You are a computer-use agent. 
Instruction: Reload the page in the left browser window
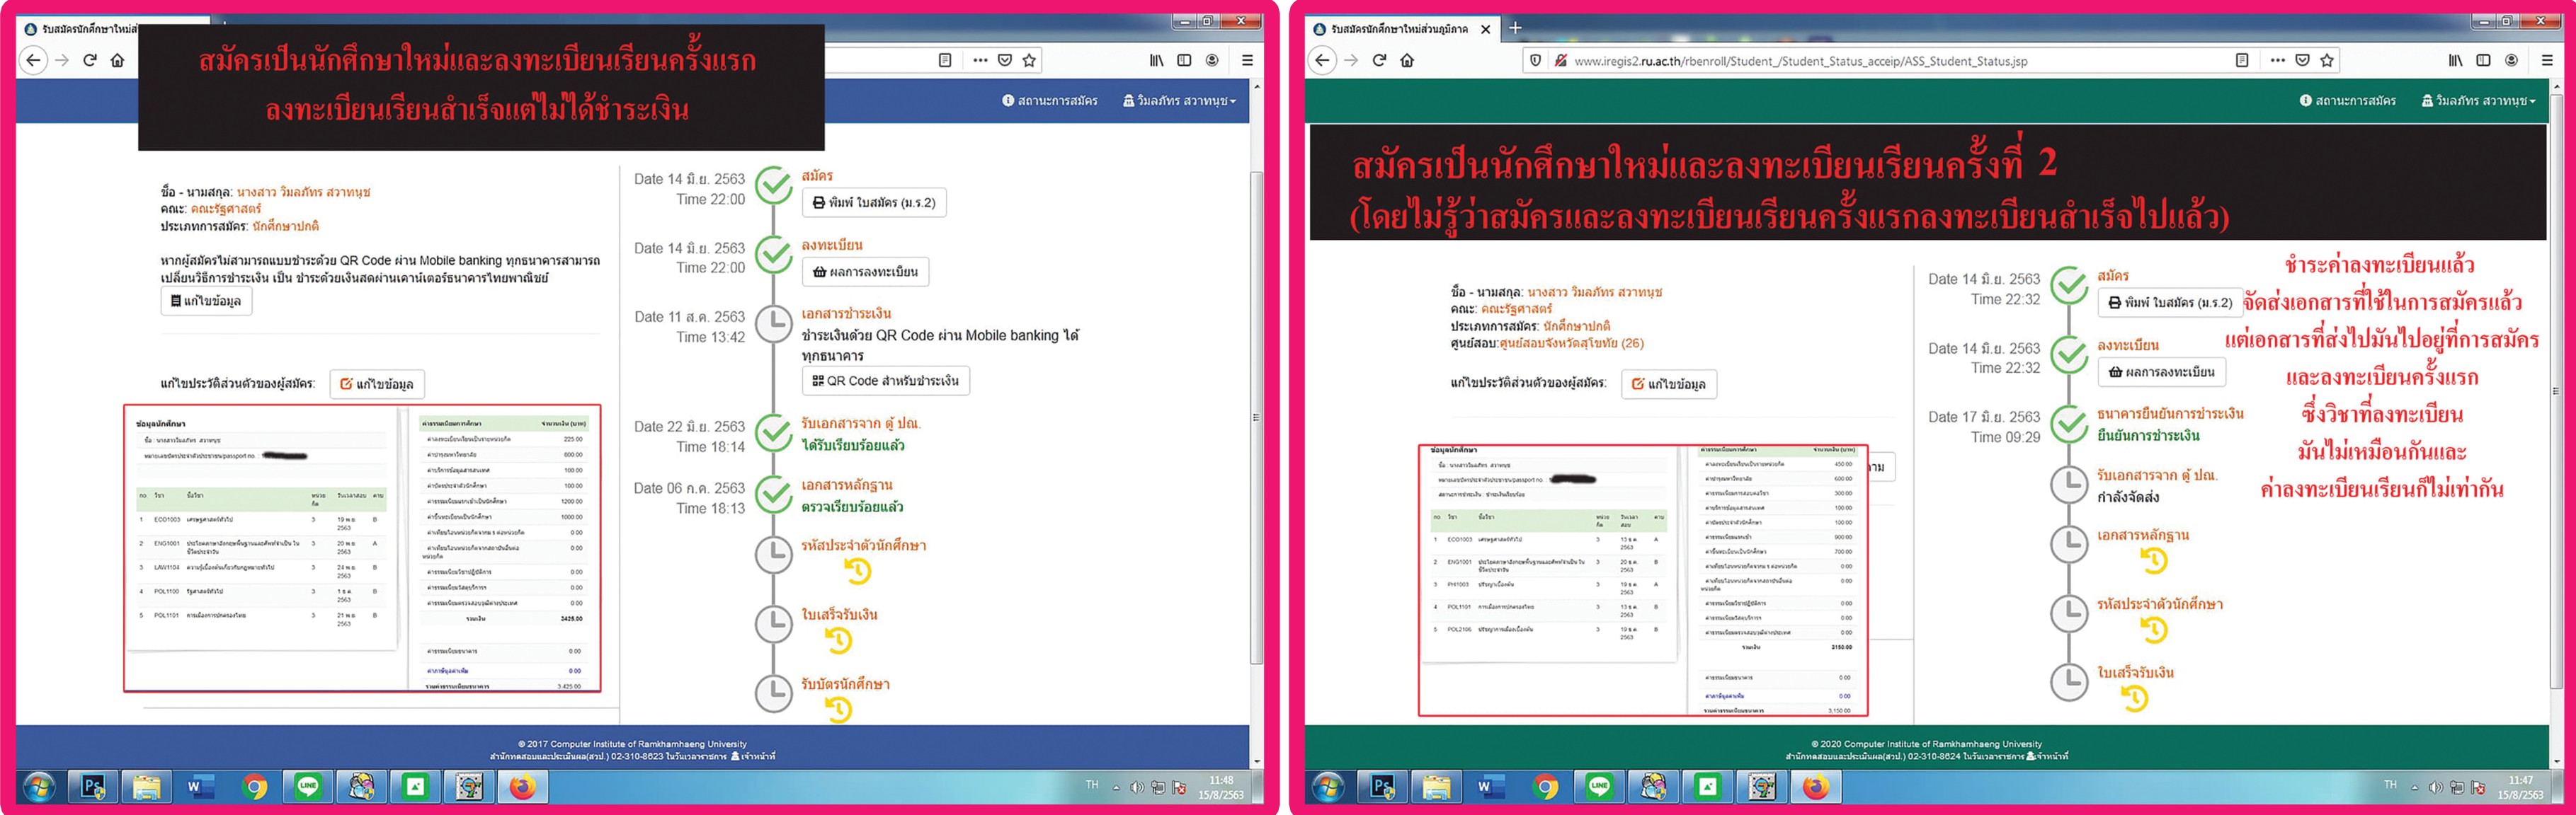(90, 61)
